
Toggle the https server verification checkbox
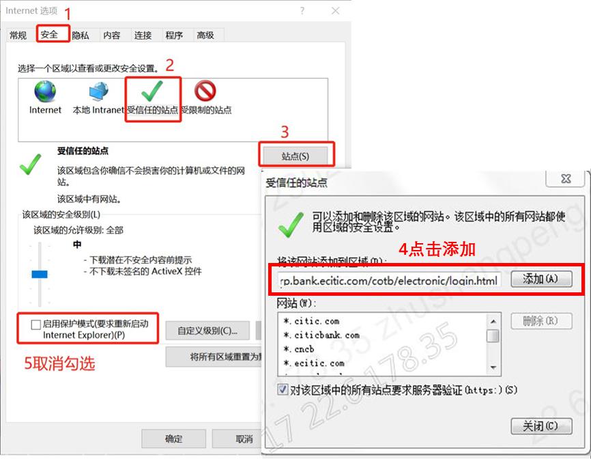click(x=283, y=389)
